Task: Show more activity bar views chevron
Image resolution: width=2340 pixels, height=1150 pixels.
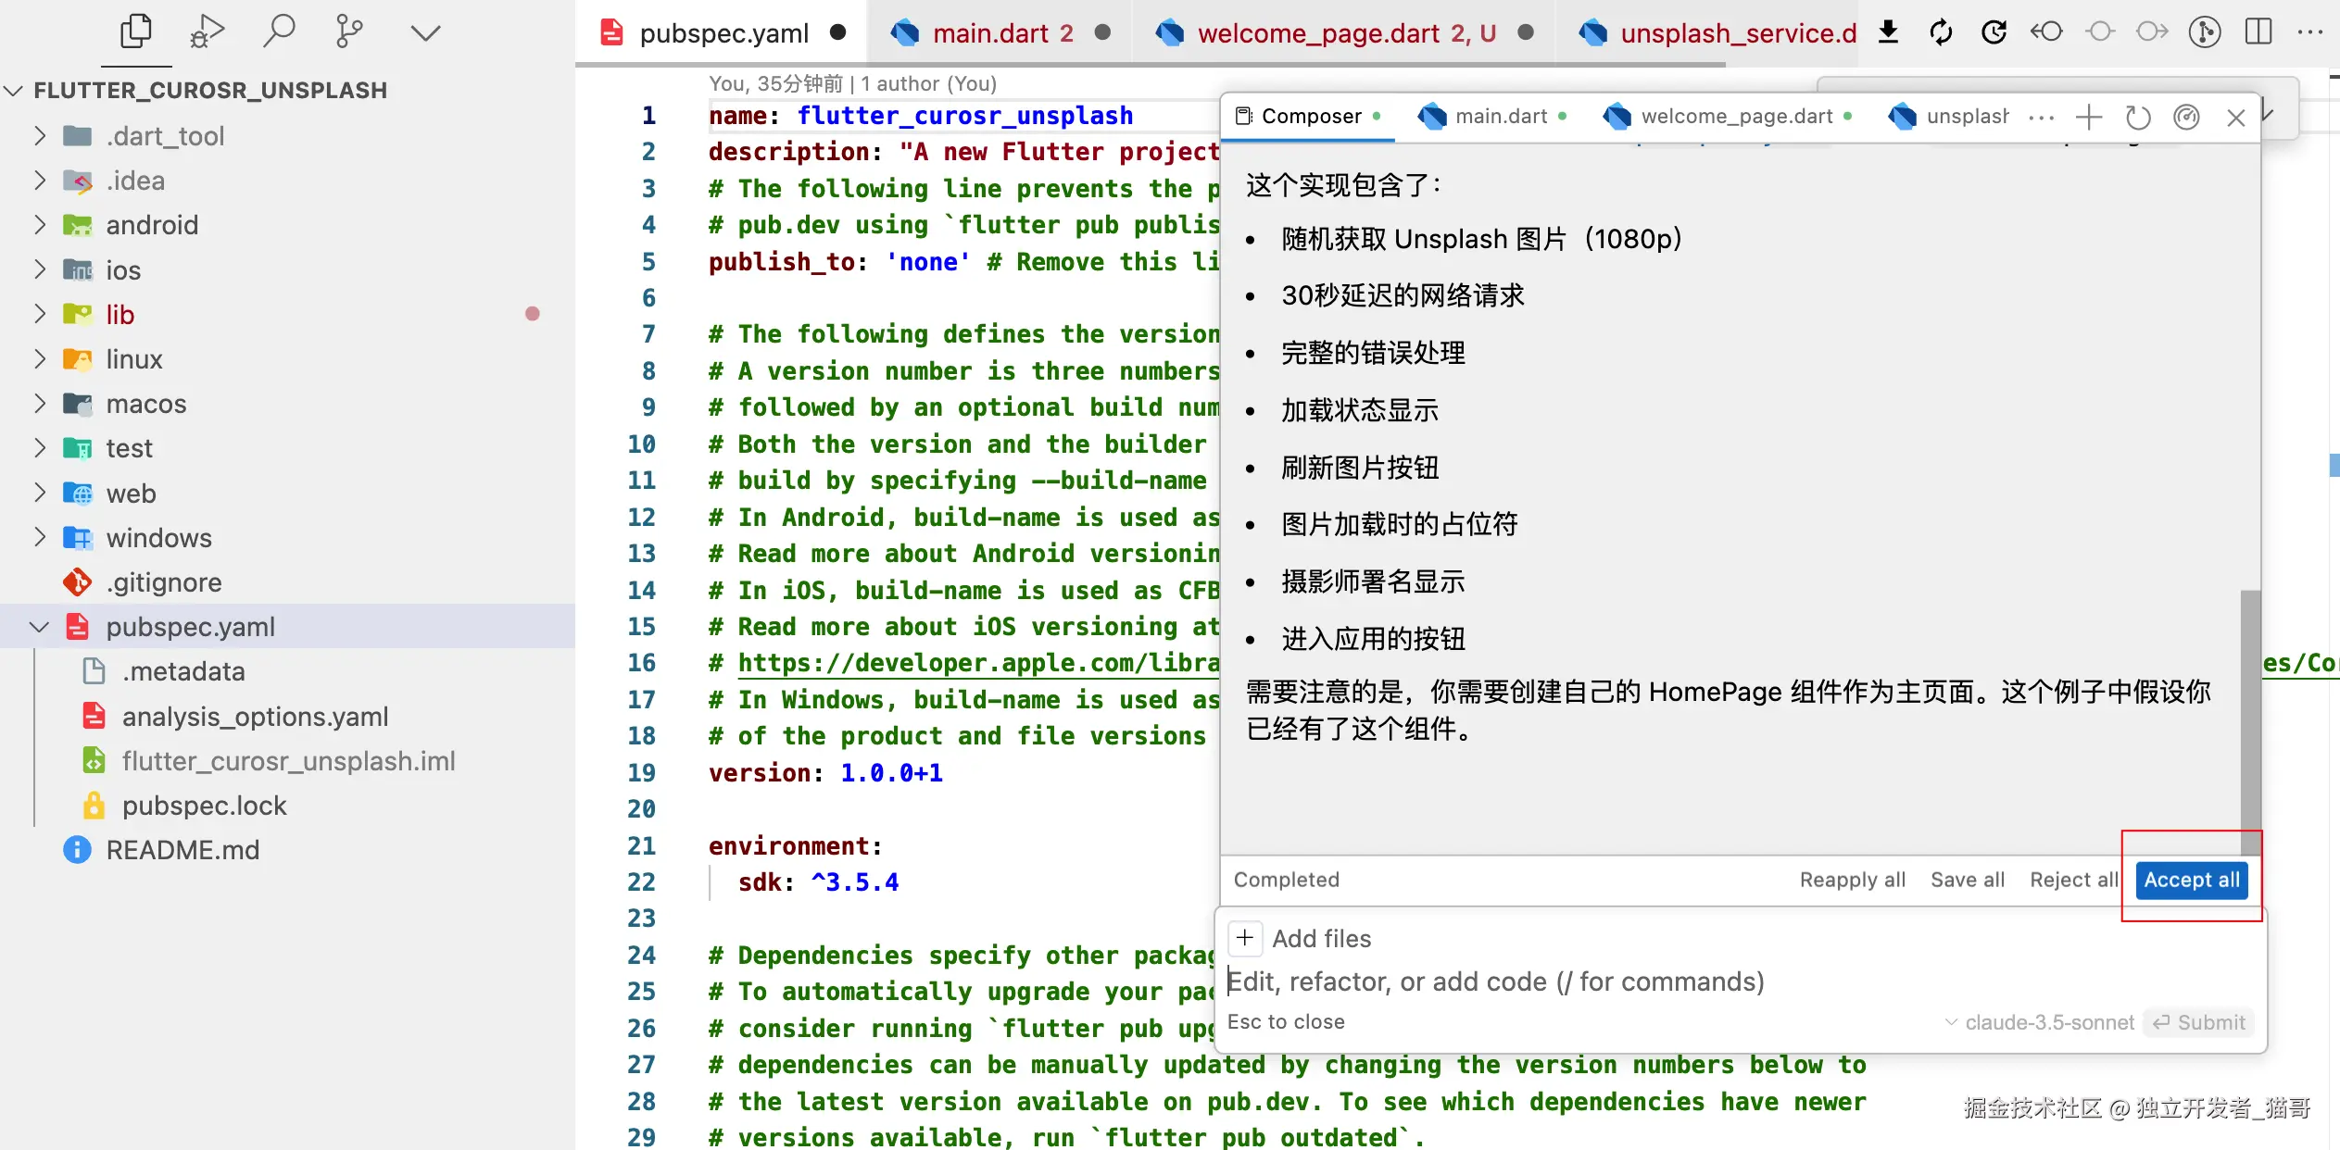Action: [x=425, y=32]
